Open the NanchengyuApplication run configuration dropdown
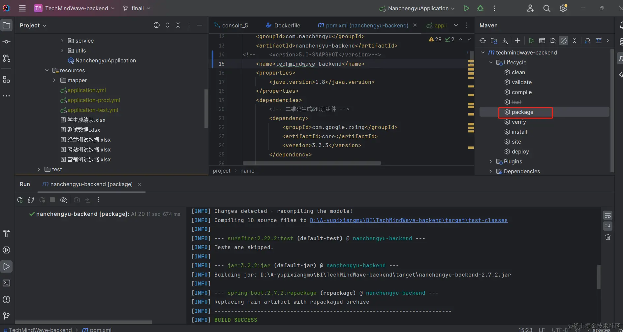 click(x=417, y=8)
